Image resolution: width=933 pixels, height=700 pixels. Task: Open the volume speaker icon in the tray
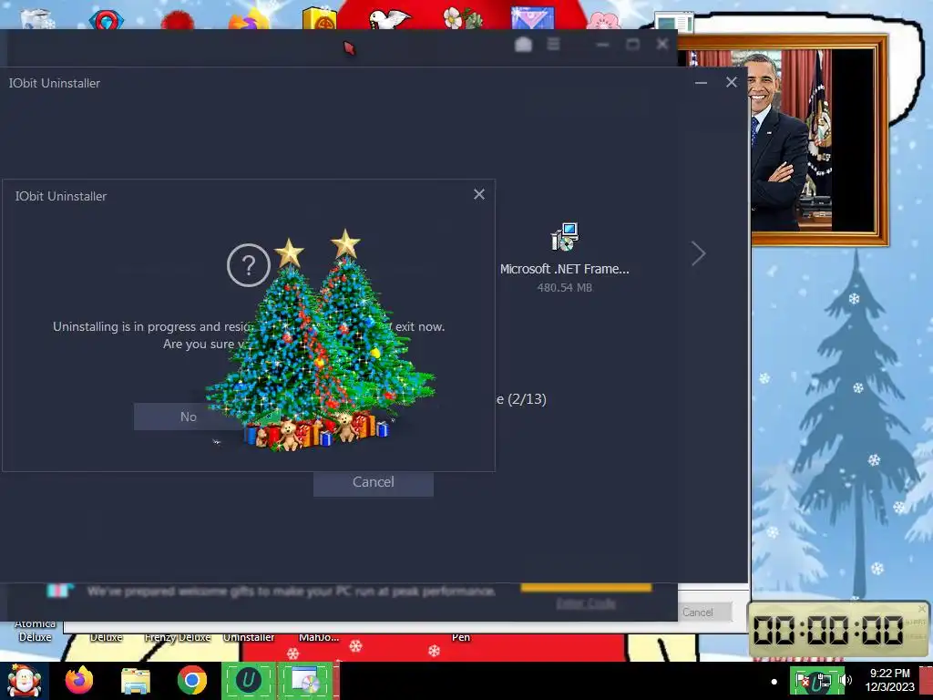[846, 680]
